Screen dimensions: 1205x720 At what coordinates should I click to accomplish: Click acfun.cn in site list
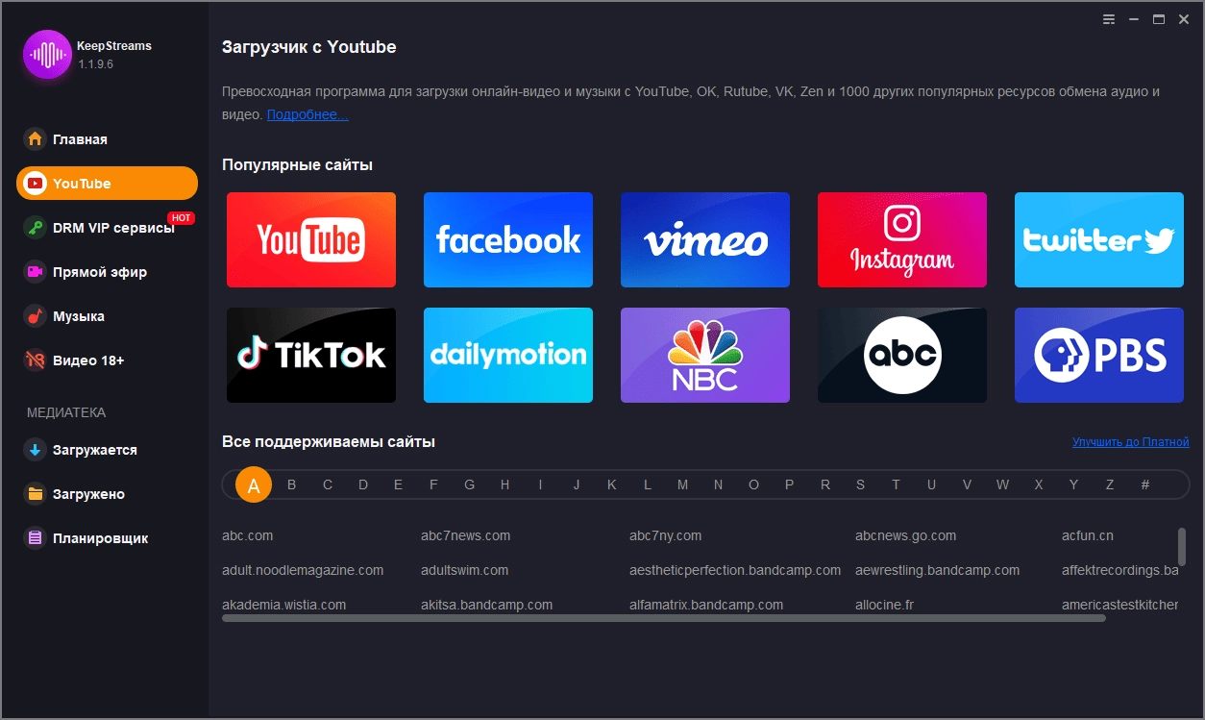click(x=1088, y=535)
